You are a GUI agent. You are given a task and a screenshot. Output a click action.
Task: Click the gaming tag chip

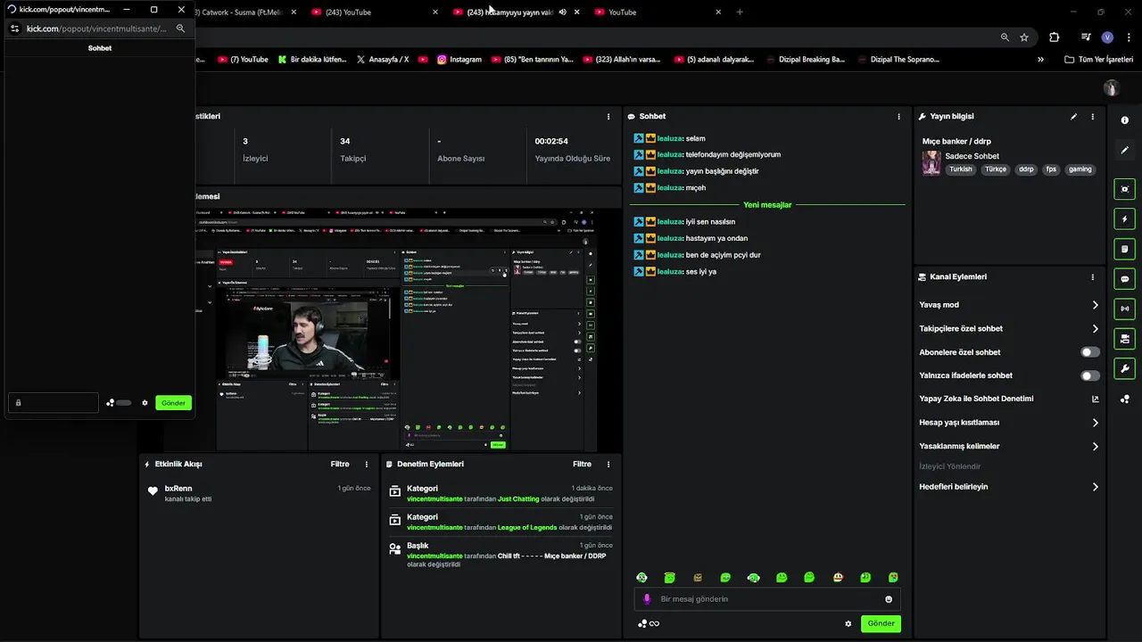point(1080,169)
